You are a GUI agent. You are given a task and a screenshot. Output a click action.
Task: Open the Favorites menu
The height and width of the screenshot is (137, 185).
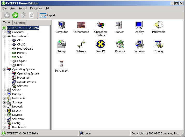pos(36,8)
